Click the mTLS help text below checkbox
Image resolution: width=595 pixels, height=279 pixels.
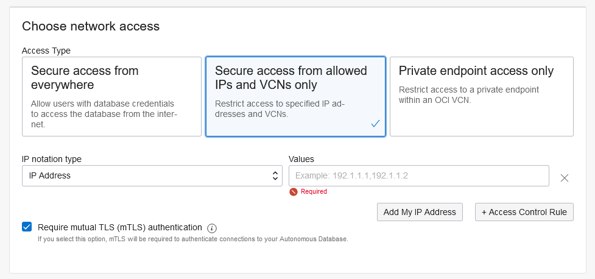[192, 239]
